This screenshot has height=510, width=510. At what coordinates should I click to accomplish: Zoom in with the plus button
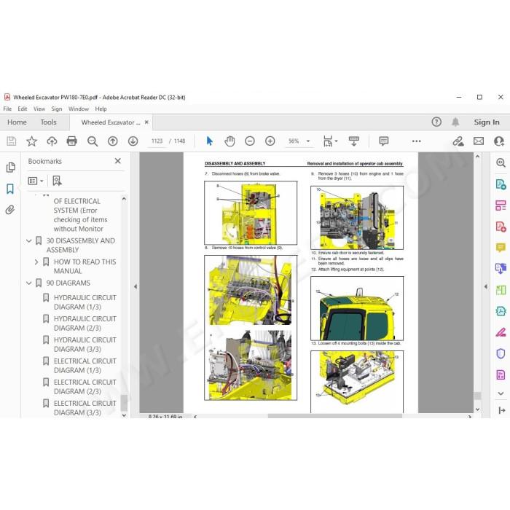point(270,141)
